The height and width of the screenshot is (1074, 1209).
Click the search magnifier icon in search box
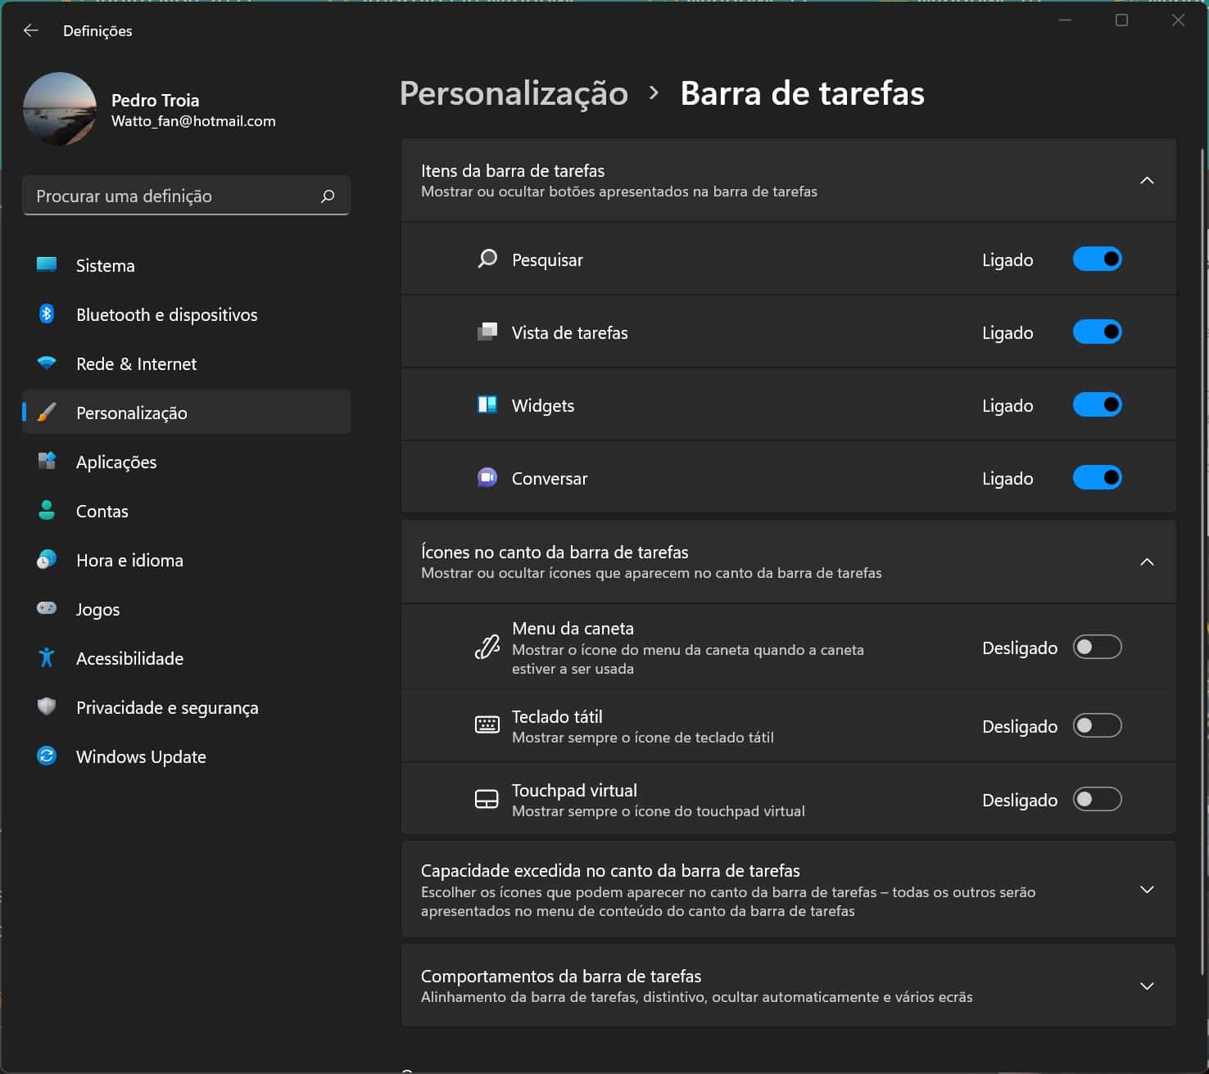point(328,196)
